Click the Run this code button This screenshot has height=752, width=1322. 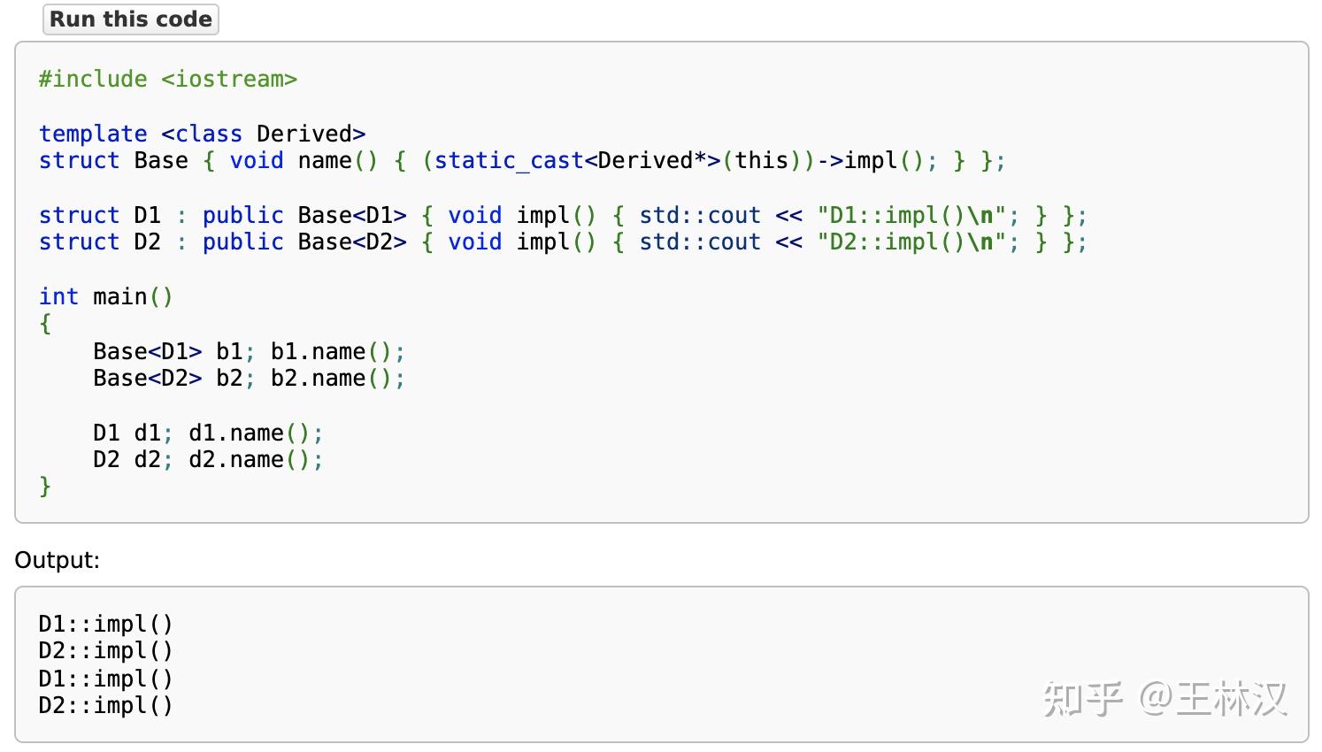coord(131,19)
